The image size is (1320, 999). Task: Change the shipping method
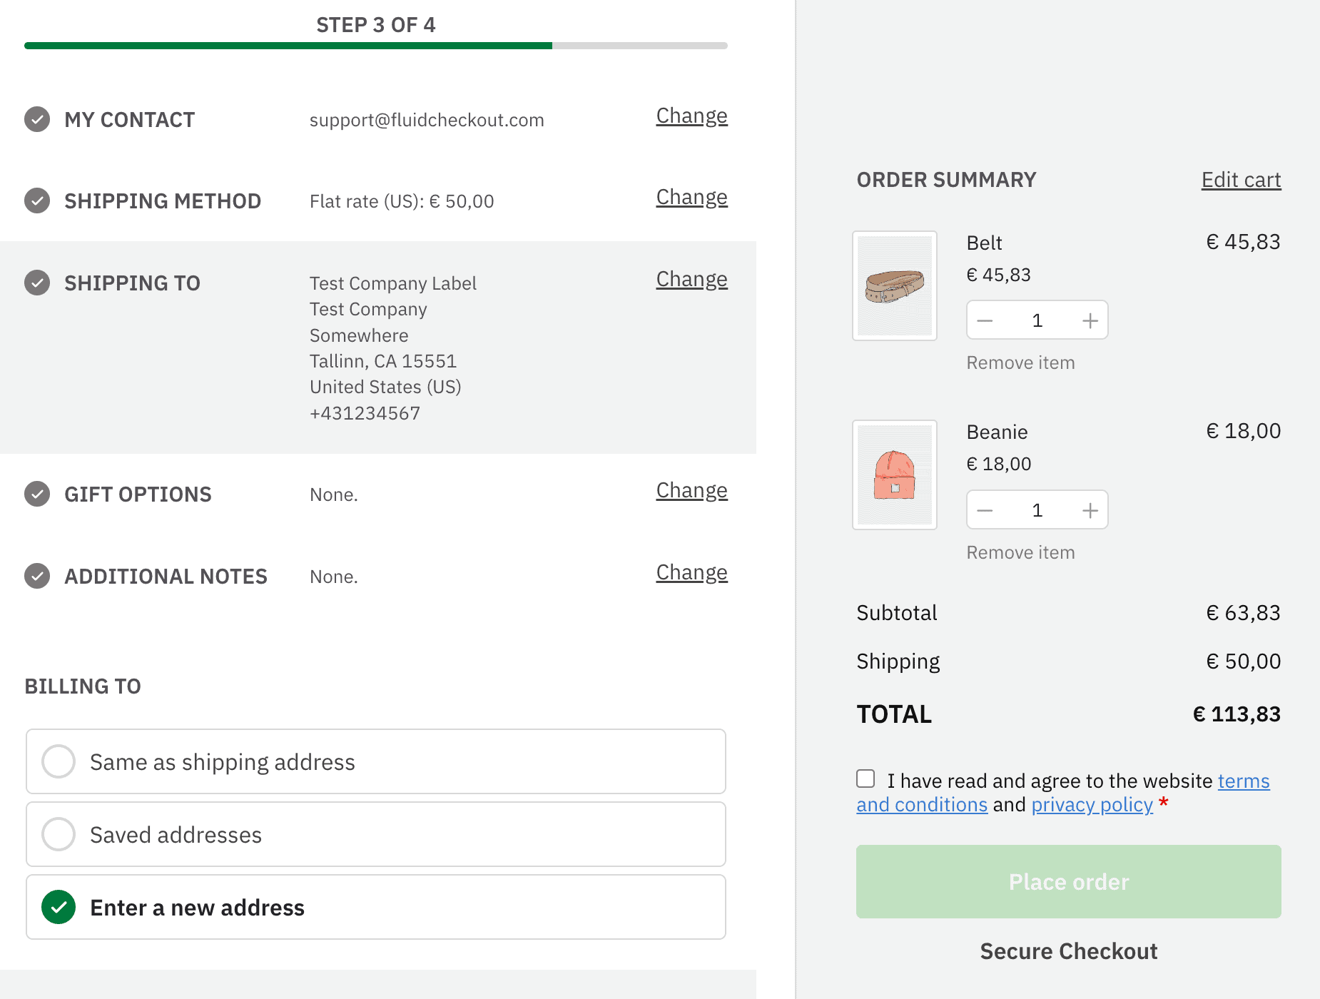[691, 197]
